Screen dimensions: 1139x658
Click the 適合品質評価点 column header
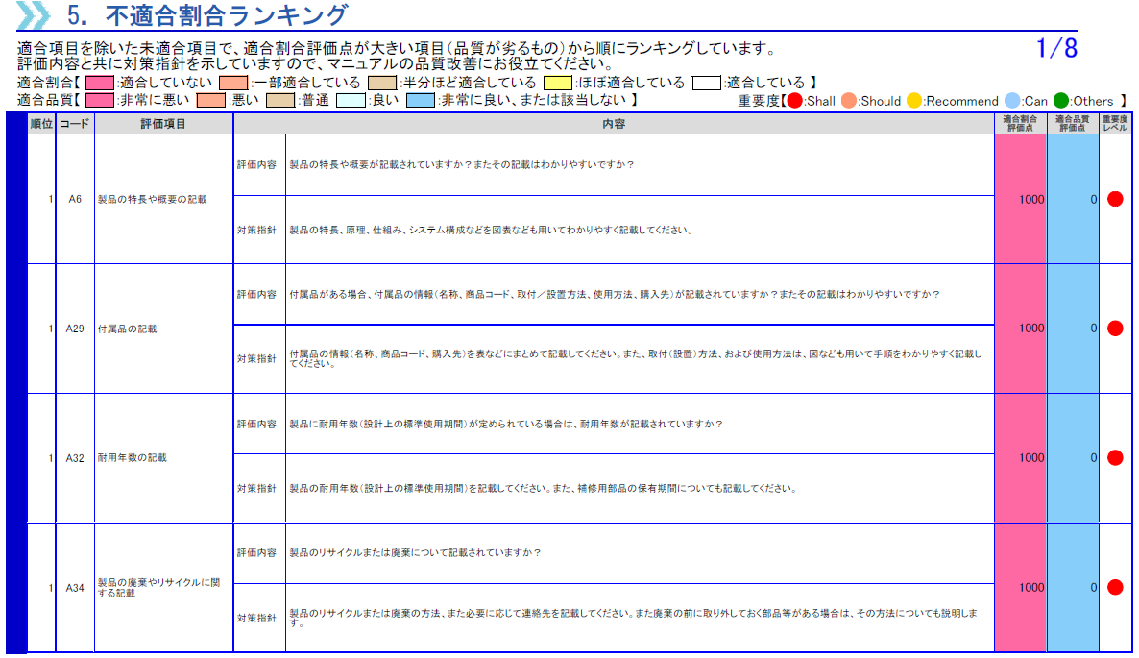[1073, 124]
